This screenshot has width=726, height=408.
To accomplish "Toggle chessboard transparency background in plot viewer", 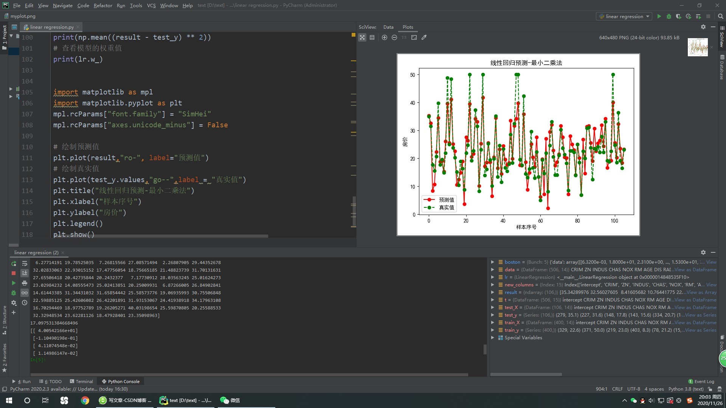I will 362,37.
